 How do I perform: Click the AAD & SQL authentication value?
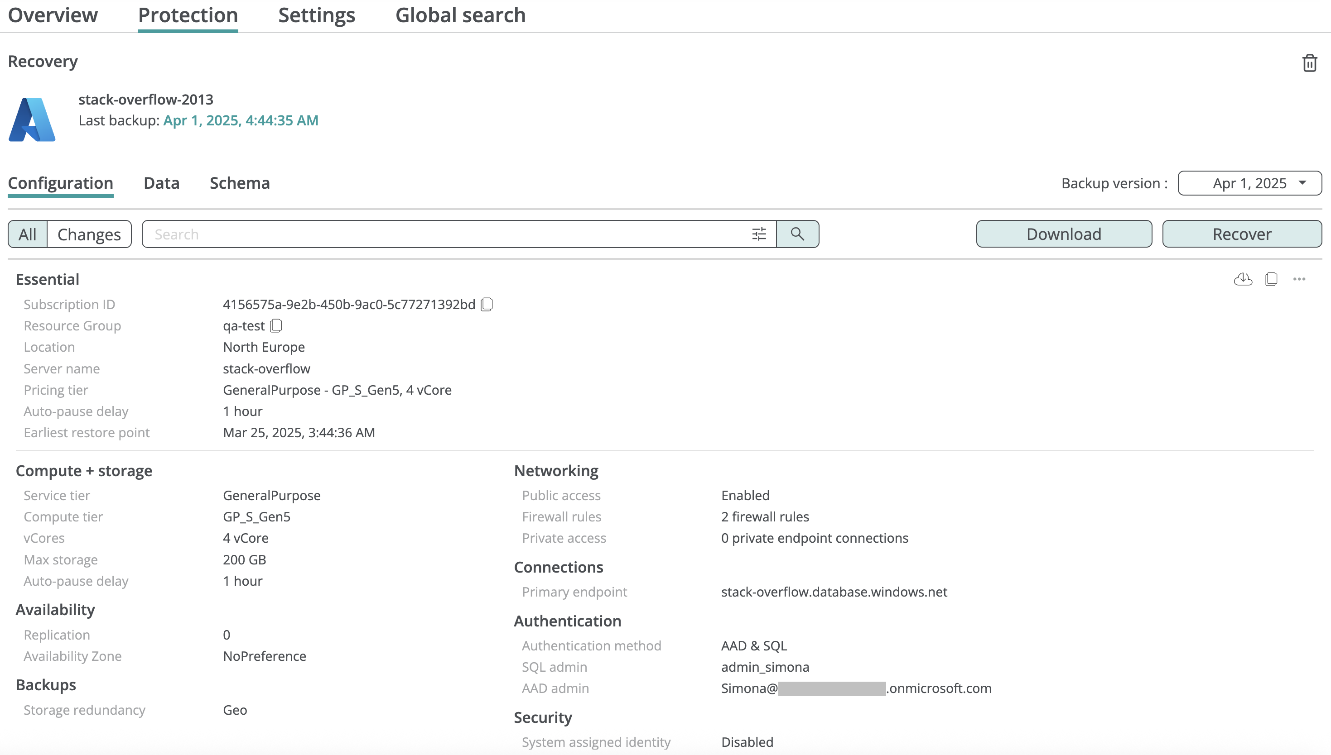754,645
